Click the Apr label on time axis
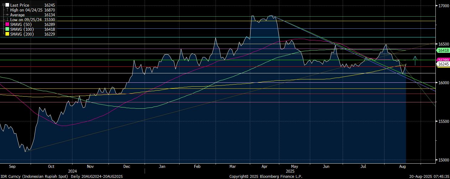 point(264,166)
